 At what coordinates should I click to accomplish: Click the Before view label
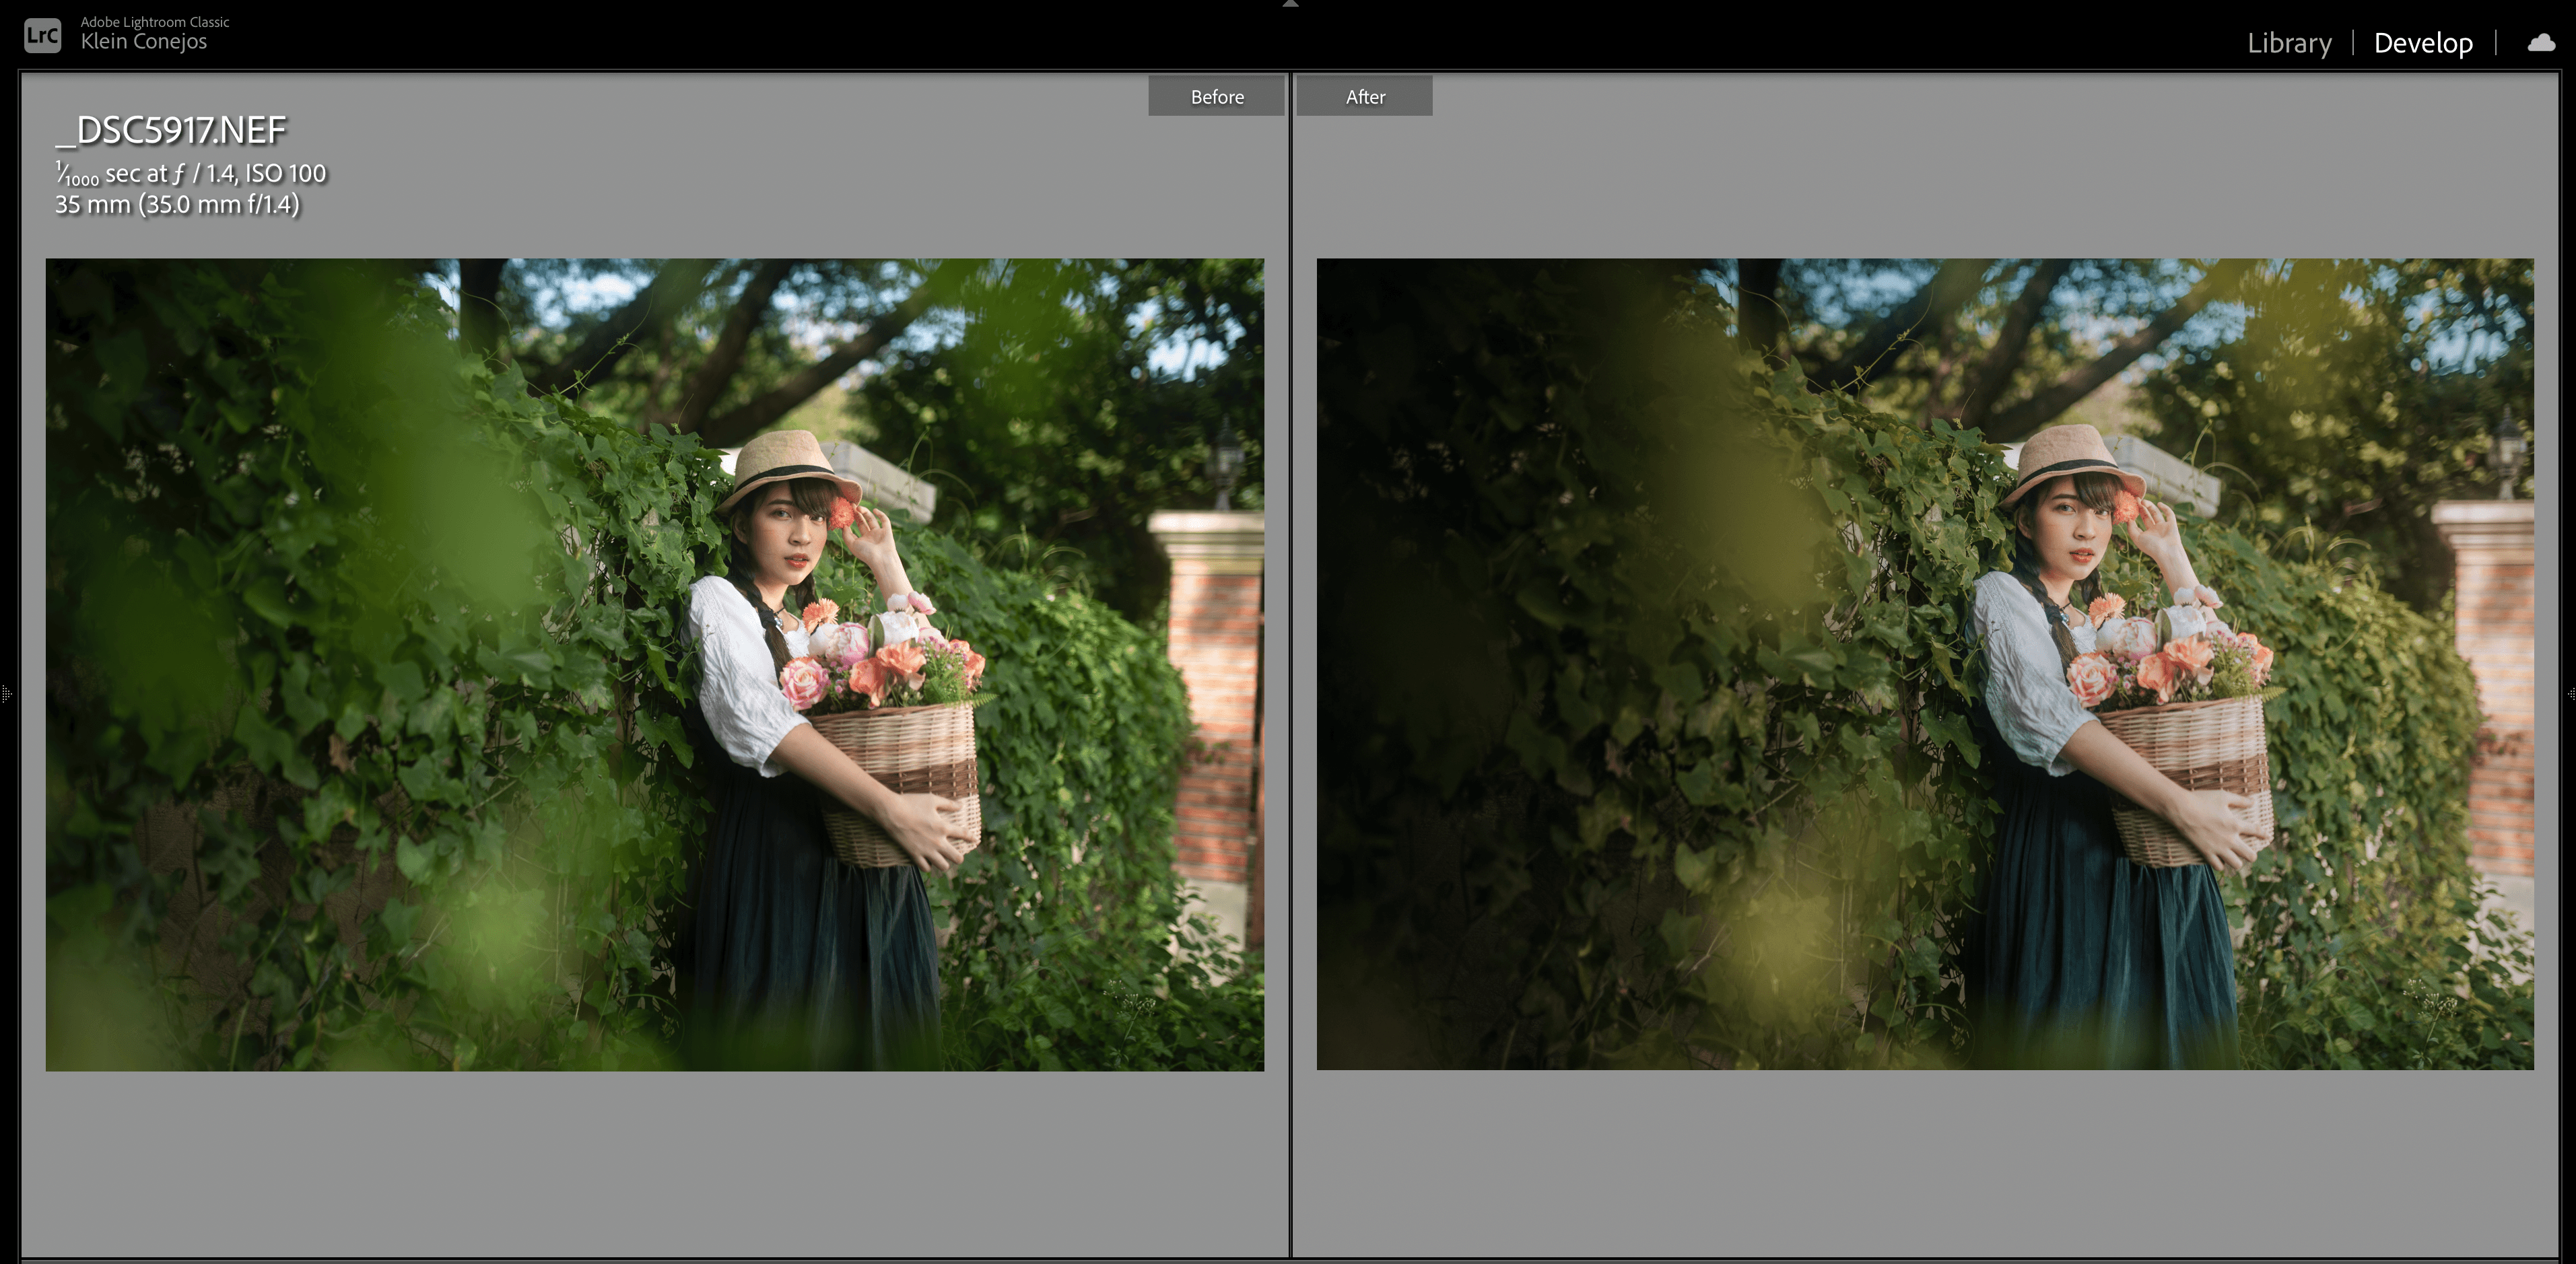pyautogui.click(x=1216, y=97)
